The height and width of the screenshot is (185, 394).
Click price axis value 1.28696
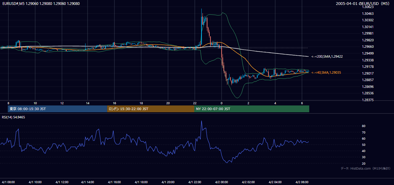(x=368, y=87)
